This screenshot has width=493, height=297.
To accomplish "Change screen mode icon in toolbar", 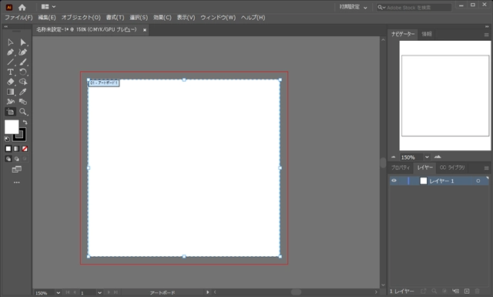I will [17, 170].
